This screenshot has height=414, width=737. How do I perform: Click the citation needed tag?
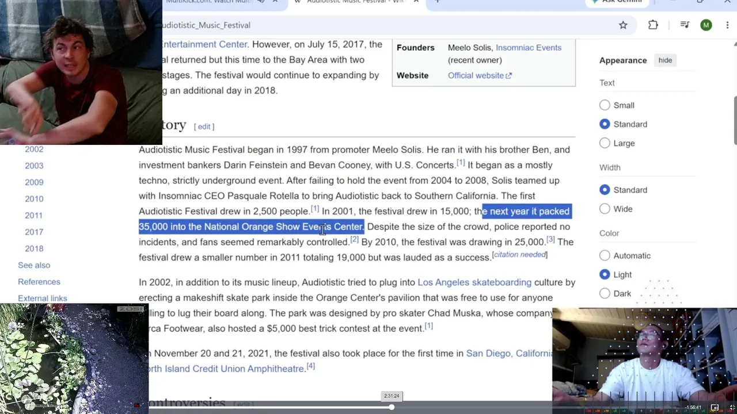pos(520,255)
